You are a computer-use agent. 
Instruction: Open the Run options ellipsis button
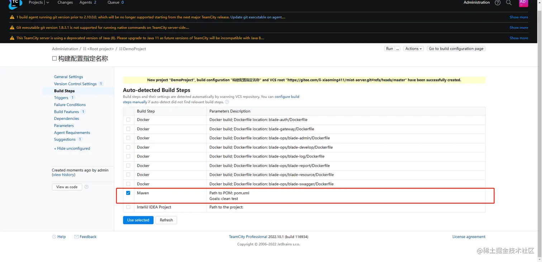(398, 49)
